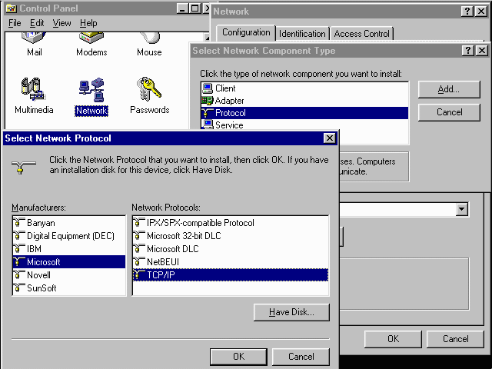492x369 pixels.
Task: Select IPX/SPX-compatible Protocol entry
Action: tap(200, 223)
